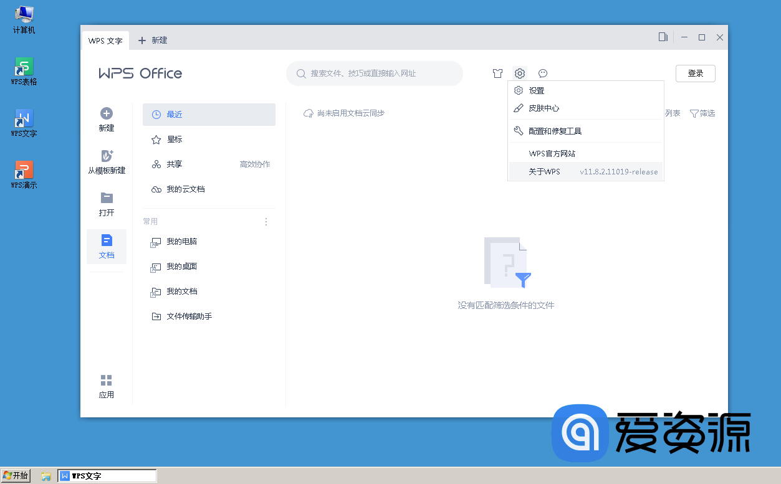Click the settings gear to open its menu
The height and width of the screenshot is (484, 781).
520,74
